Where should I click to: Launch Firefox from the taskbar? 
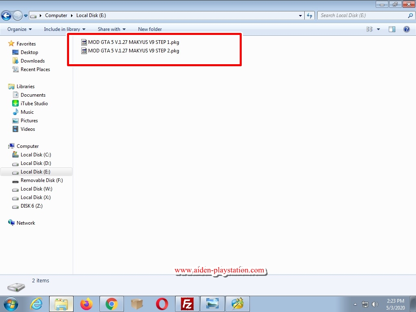click(87, 304)
